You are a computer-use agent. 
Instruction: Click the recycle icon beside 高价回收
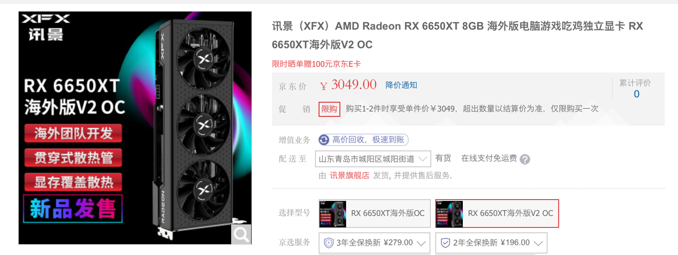point(323,139)
